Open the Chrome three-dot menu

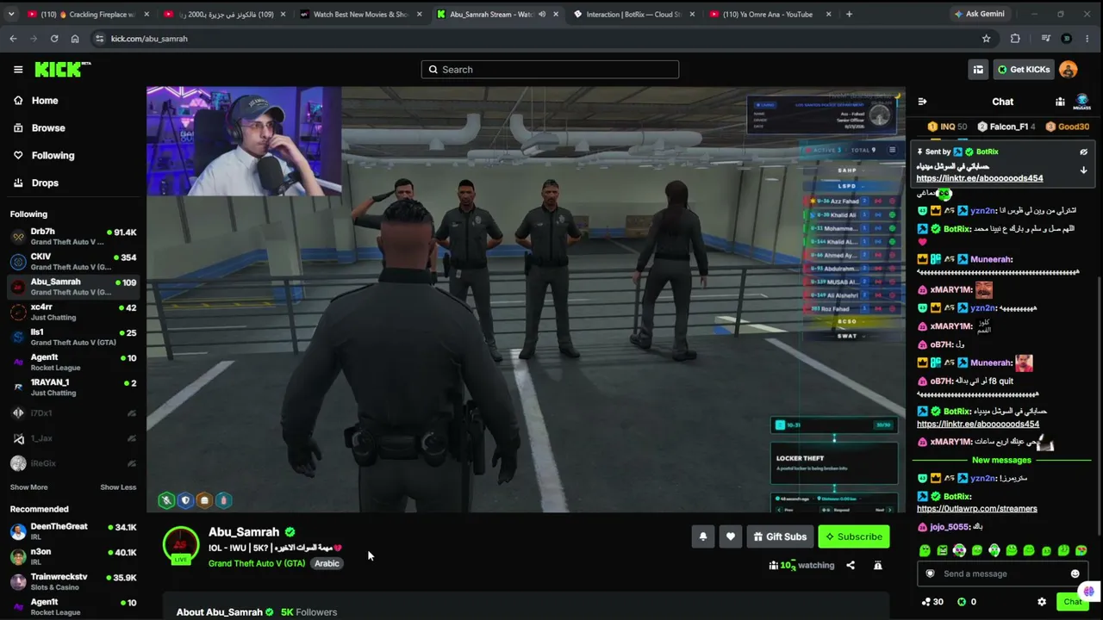(x=1088, y=39)
